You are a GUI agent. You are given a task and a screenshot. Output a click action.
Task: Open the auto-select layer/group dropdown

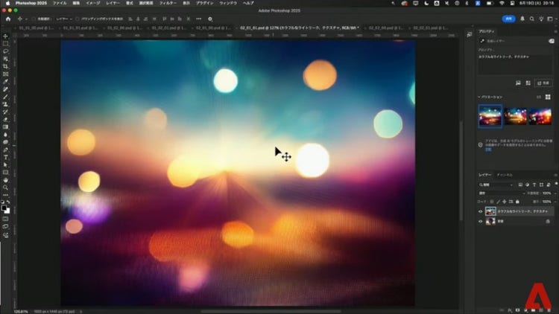pos(64,19)
